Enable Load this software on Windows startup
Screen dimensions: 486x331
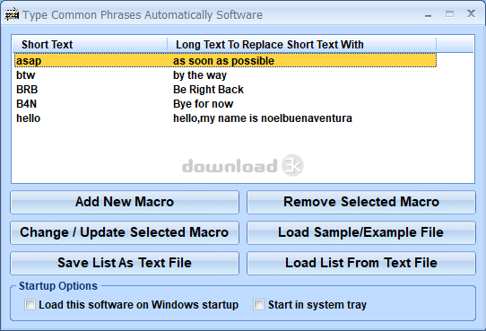coord(30,305)
